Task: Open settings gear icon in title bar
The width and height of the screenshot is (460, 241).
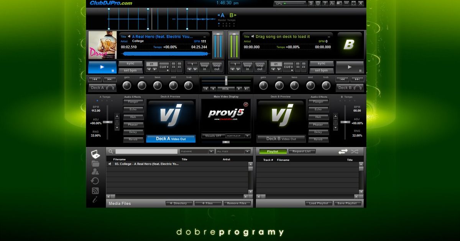Action: (318, 3)
